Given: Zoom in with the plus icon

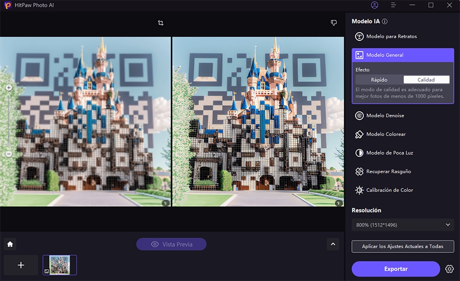Looking at the screenshot, I should click(9, 88).
